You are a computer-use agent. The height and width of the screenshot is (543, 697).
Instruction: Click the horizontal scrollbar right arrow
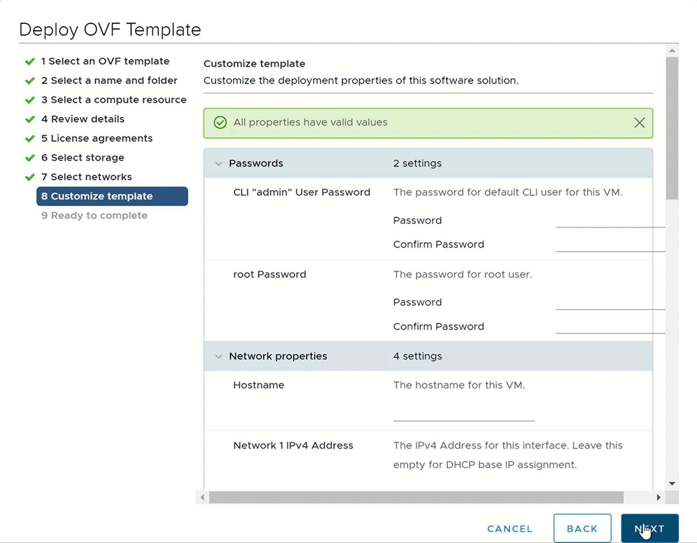pyautogui.click(x=658, y=497)
